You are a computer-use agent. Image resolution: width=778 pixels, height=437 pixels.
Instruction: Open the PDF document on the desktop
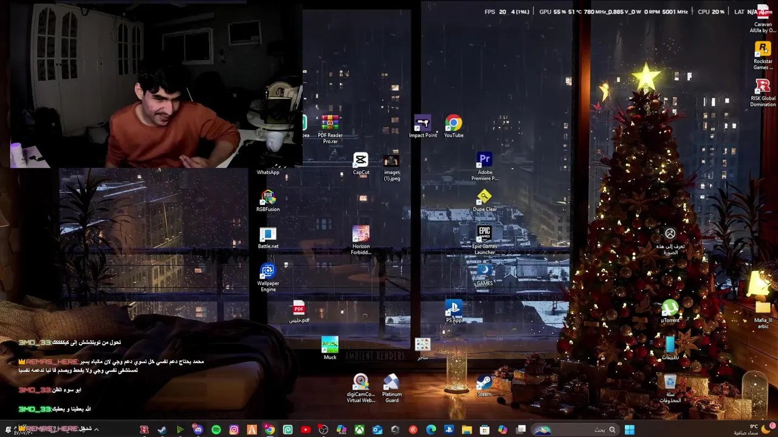coord(299,312)
